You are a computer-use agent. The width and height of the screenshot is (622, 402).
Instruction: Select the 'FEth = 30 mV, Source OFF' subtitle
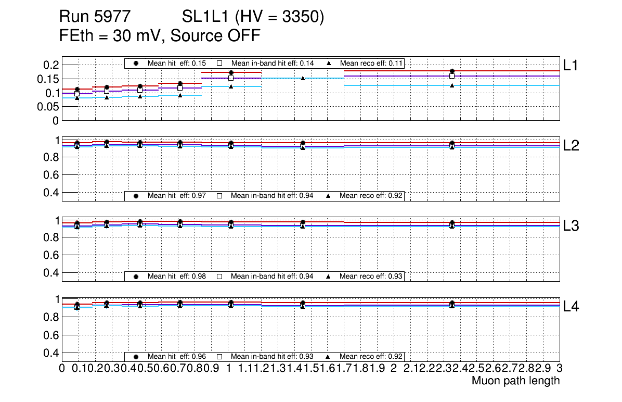coord(160,36)
